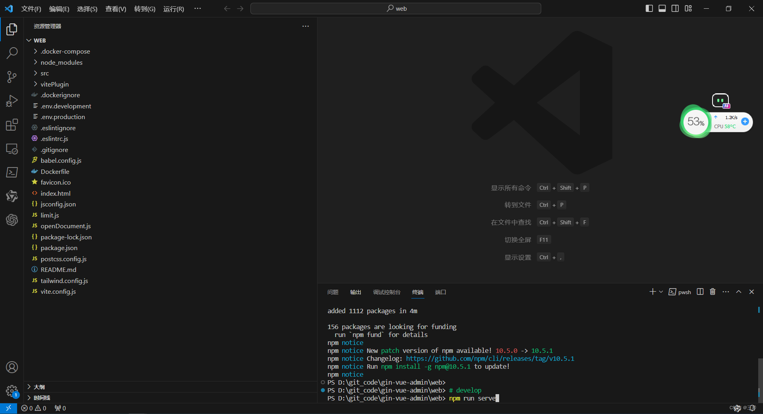Kill the active terminal with the trash icon

(712, 292)
